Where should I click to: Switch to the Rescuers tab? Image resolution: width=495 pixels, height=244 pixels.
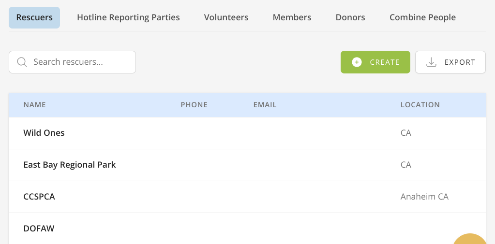(34, 17)
